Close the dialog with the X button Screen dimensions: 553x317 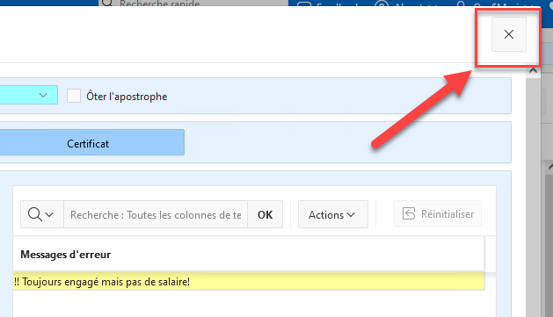508,34
